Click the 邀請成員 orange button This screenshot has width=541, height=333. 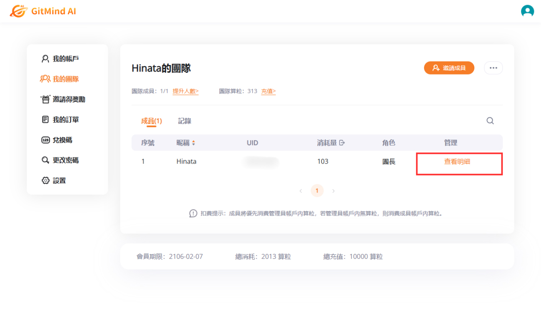point(449,68)
